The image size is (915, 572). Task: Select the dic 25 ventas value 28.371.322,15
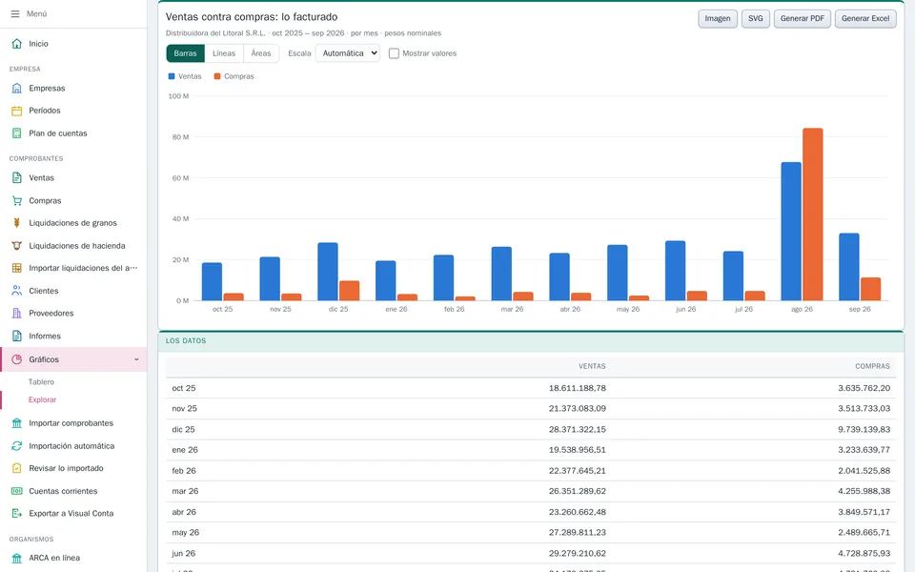pyautogui.click(x=578, y=430)
